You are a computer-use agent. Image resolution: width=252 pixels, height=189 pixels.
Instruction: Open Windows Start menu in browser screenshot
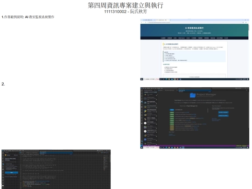tap(142, 79)
